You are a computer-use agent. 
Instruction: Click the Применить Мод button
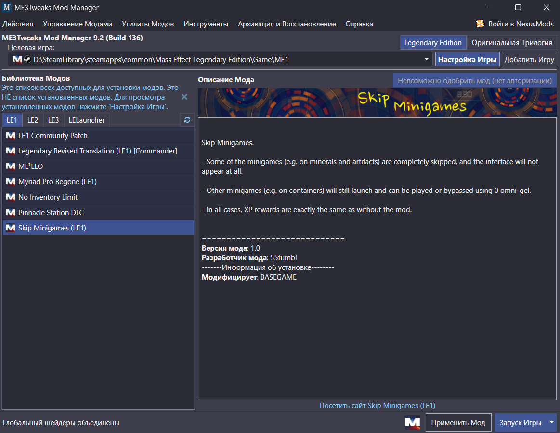tap(458, 422)
